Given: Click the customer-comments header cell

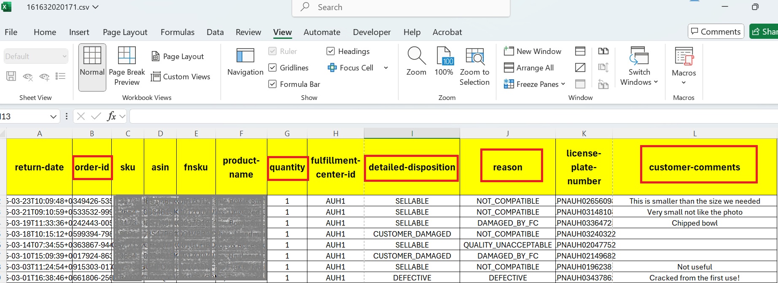Looking at the screenshot, I should (695, 167).
